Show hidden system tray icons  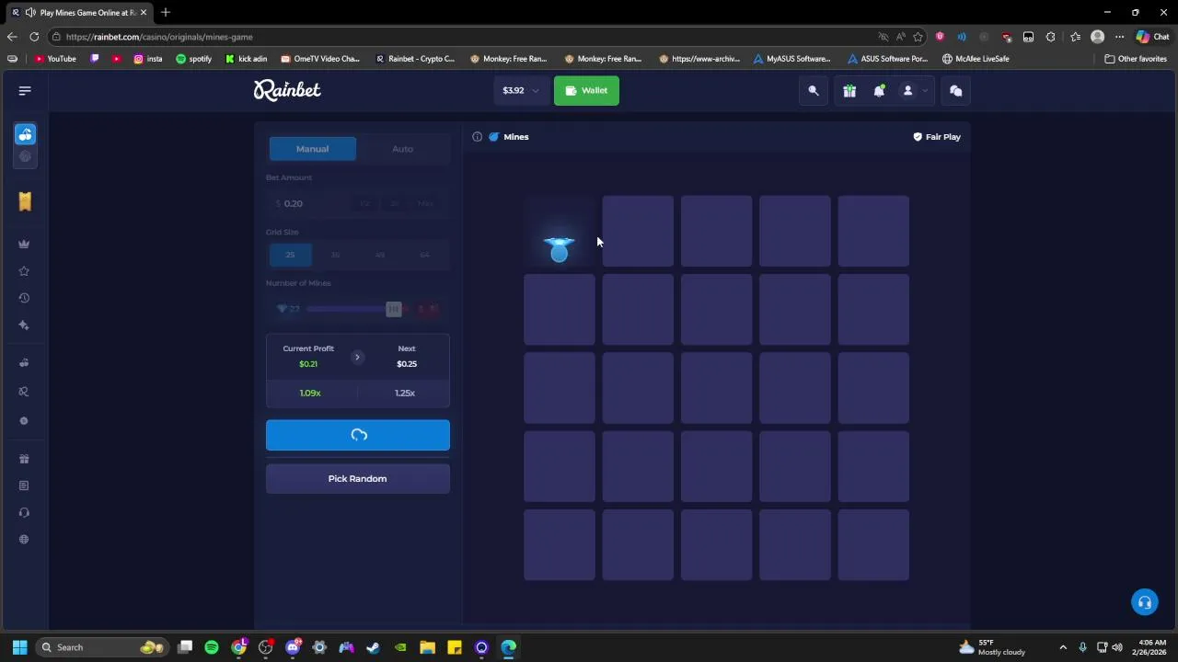pos(1063,647)
